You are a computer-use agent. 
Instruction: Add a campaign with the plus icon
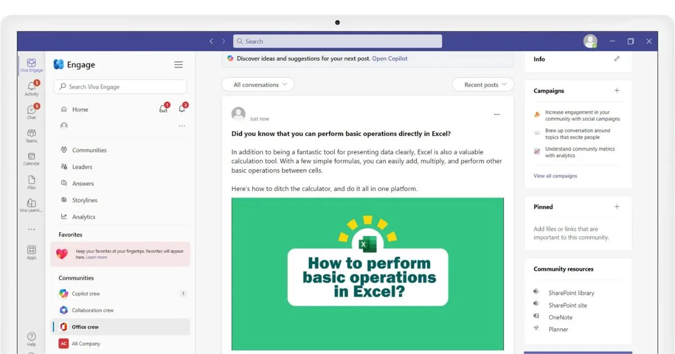point(617,90)
